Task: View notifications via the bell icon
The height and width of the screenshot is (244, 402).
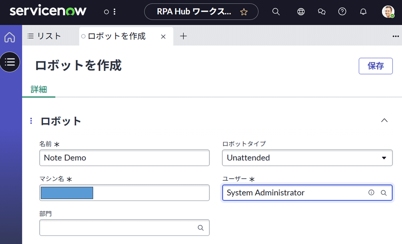Action: pyautogui.click(x=363, y=12)
